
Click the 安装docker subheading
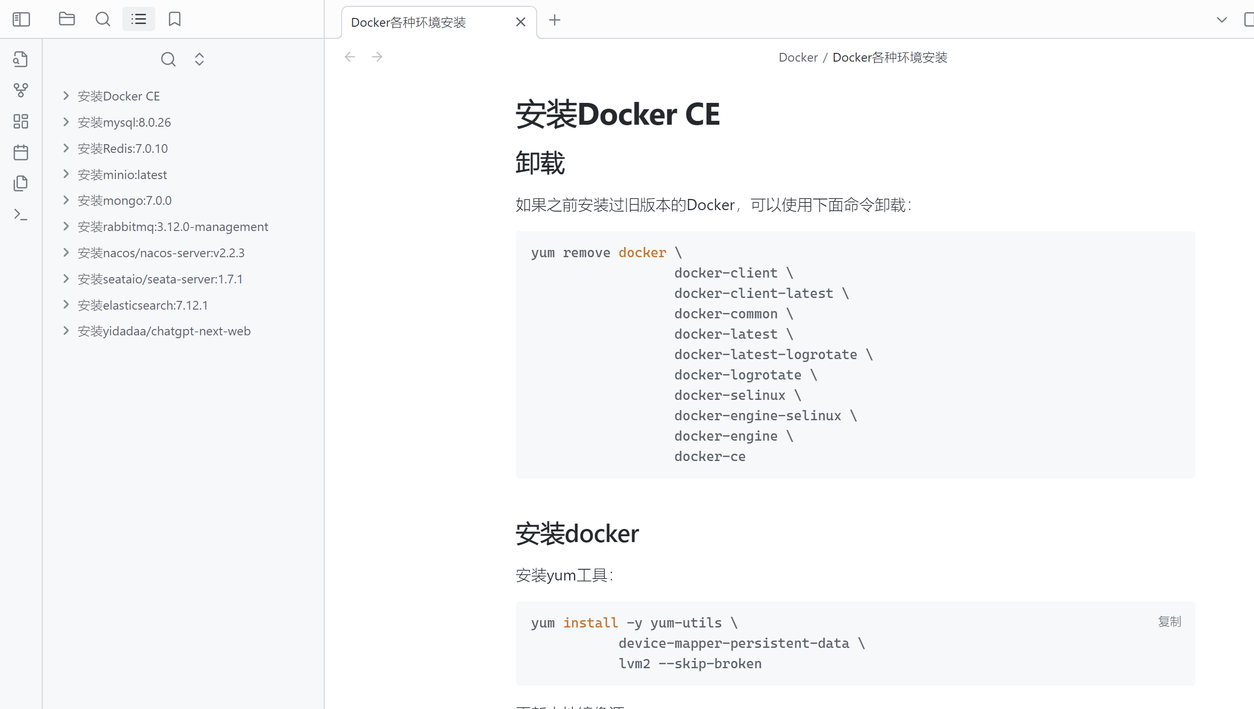[x=577, y=533]
